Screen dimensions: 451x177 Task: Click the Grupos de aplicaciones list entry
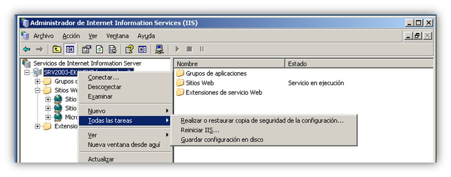[x=216, y=73]
